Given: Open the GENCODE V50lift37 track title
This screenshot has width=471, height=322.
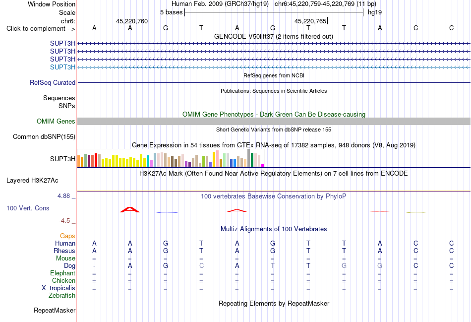Looking at the screenshot, I should point(274,36).
